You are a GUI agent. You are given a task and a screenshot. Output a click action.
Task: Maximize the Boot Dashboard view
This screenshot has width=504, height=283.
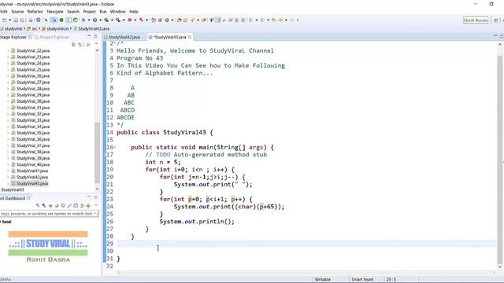point(95,197)
